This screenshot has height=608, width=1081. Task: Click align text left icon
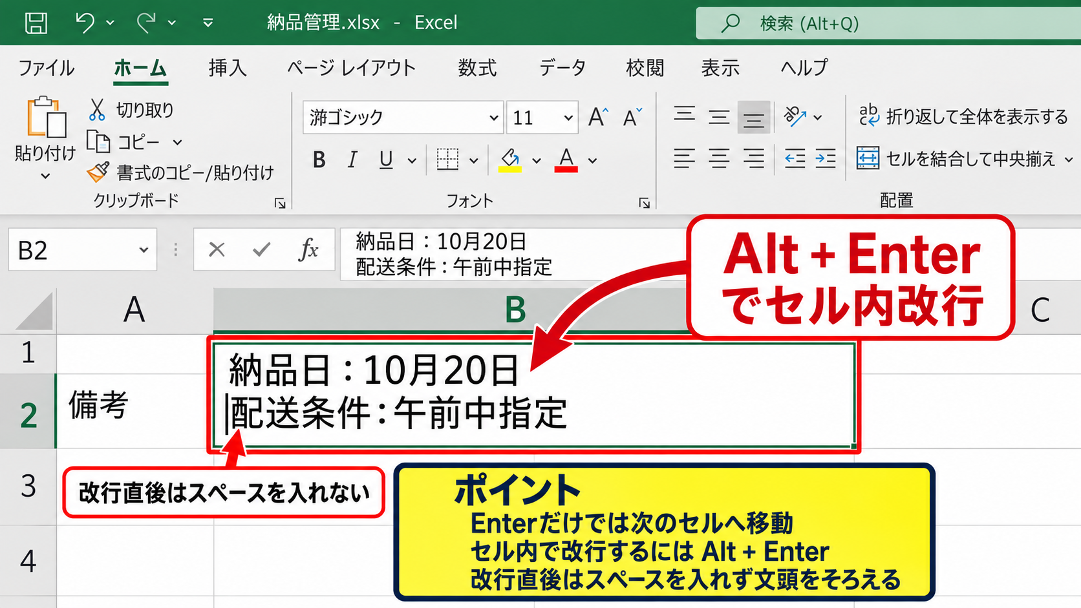tap(685, 158)
